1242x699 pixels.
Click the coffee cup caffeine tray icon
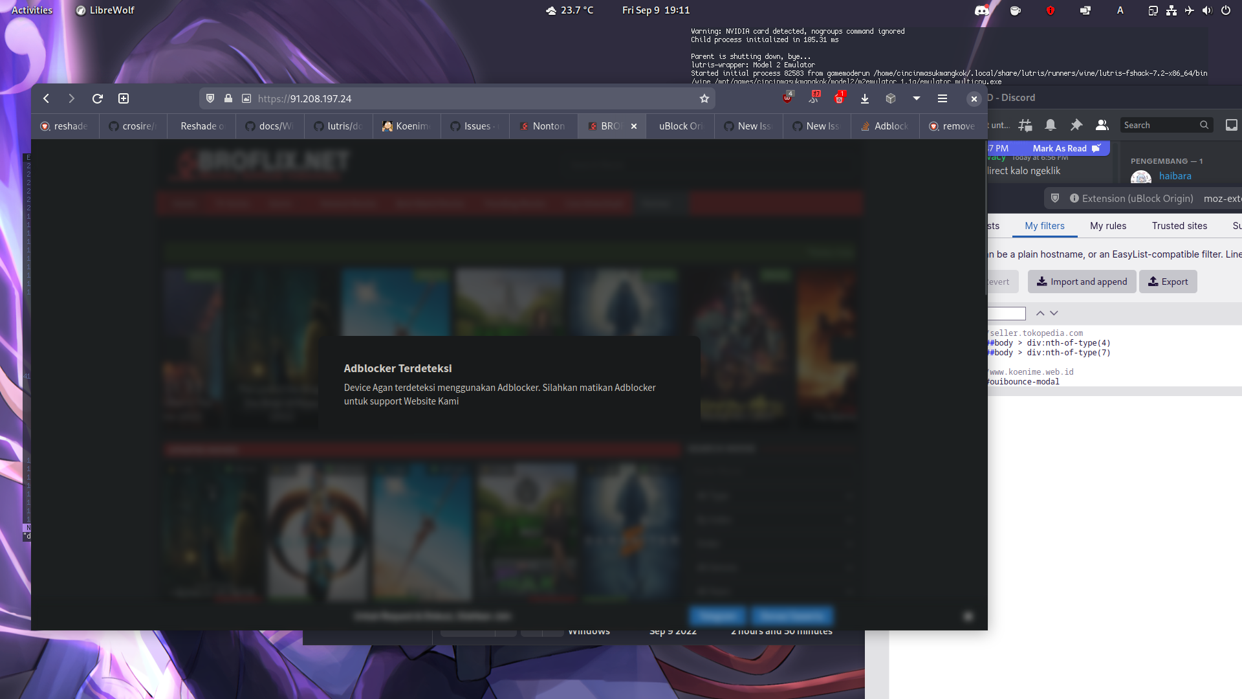click(x=1016, y=10)
